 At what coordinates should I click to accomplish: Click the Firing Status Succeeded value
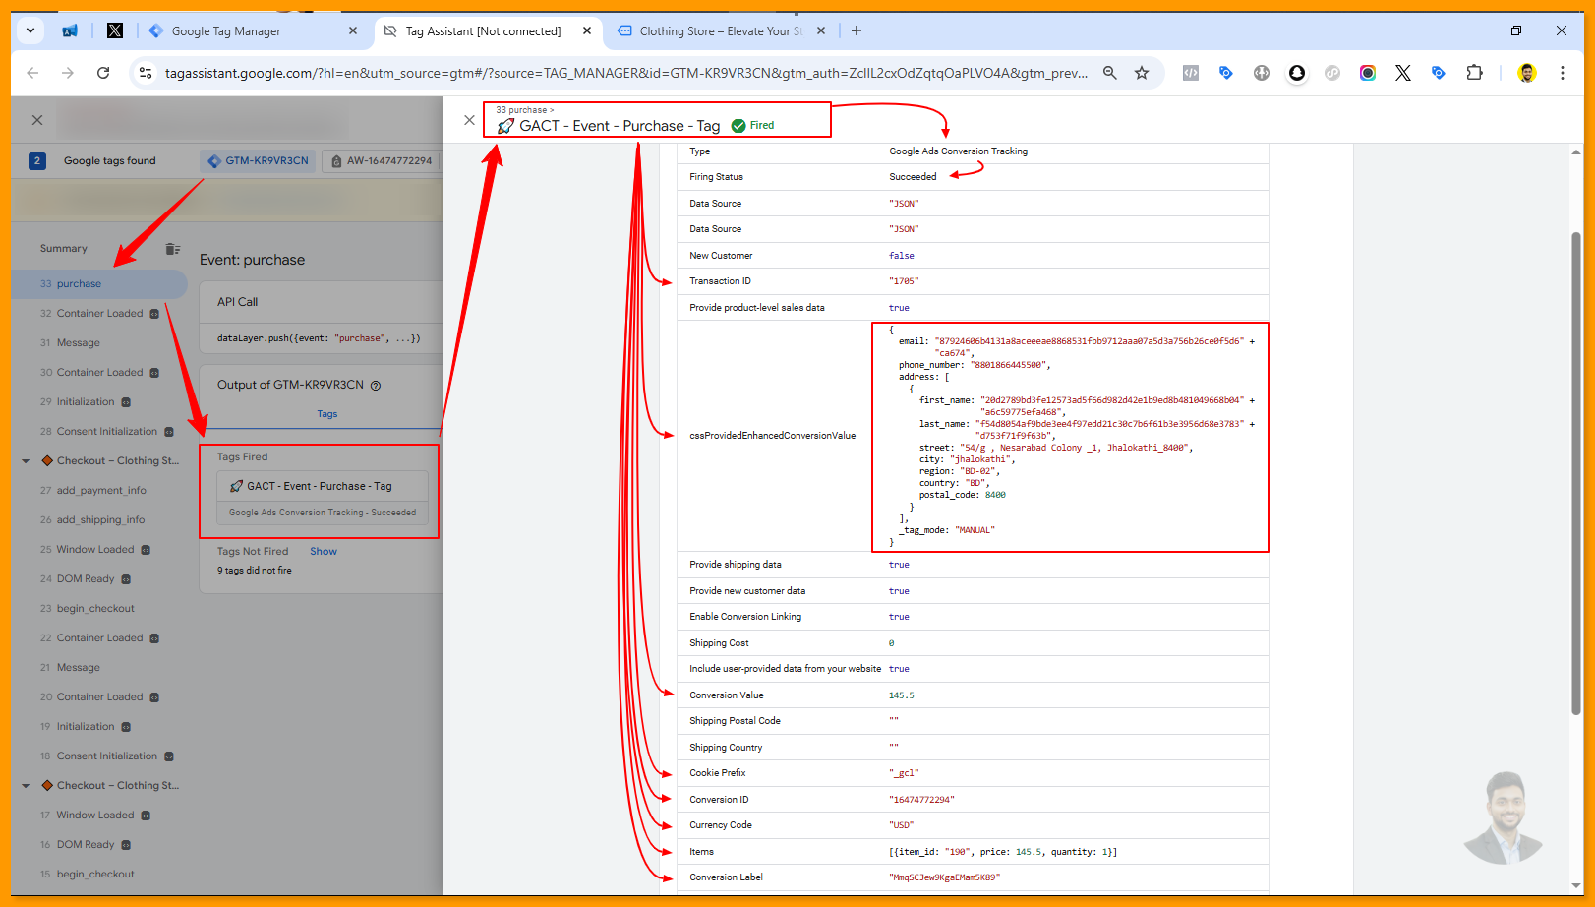(x=913, y=177)
